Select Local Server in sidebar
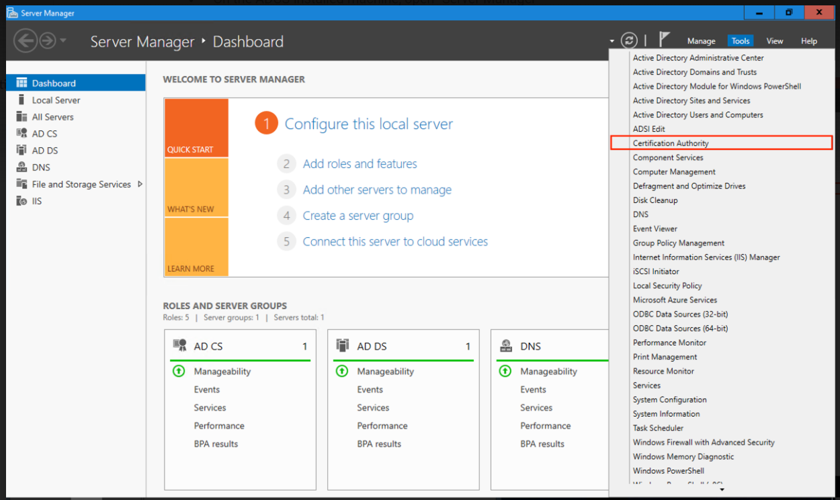This screenshot has height=500, width=840. (76, 100)
